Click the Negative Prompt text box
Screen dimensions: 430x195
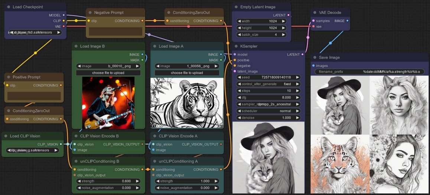point(116,31)
